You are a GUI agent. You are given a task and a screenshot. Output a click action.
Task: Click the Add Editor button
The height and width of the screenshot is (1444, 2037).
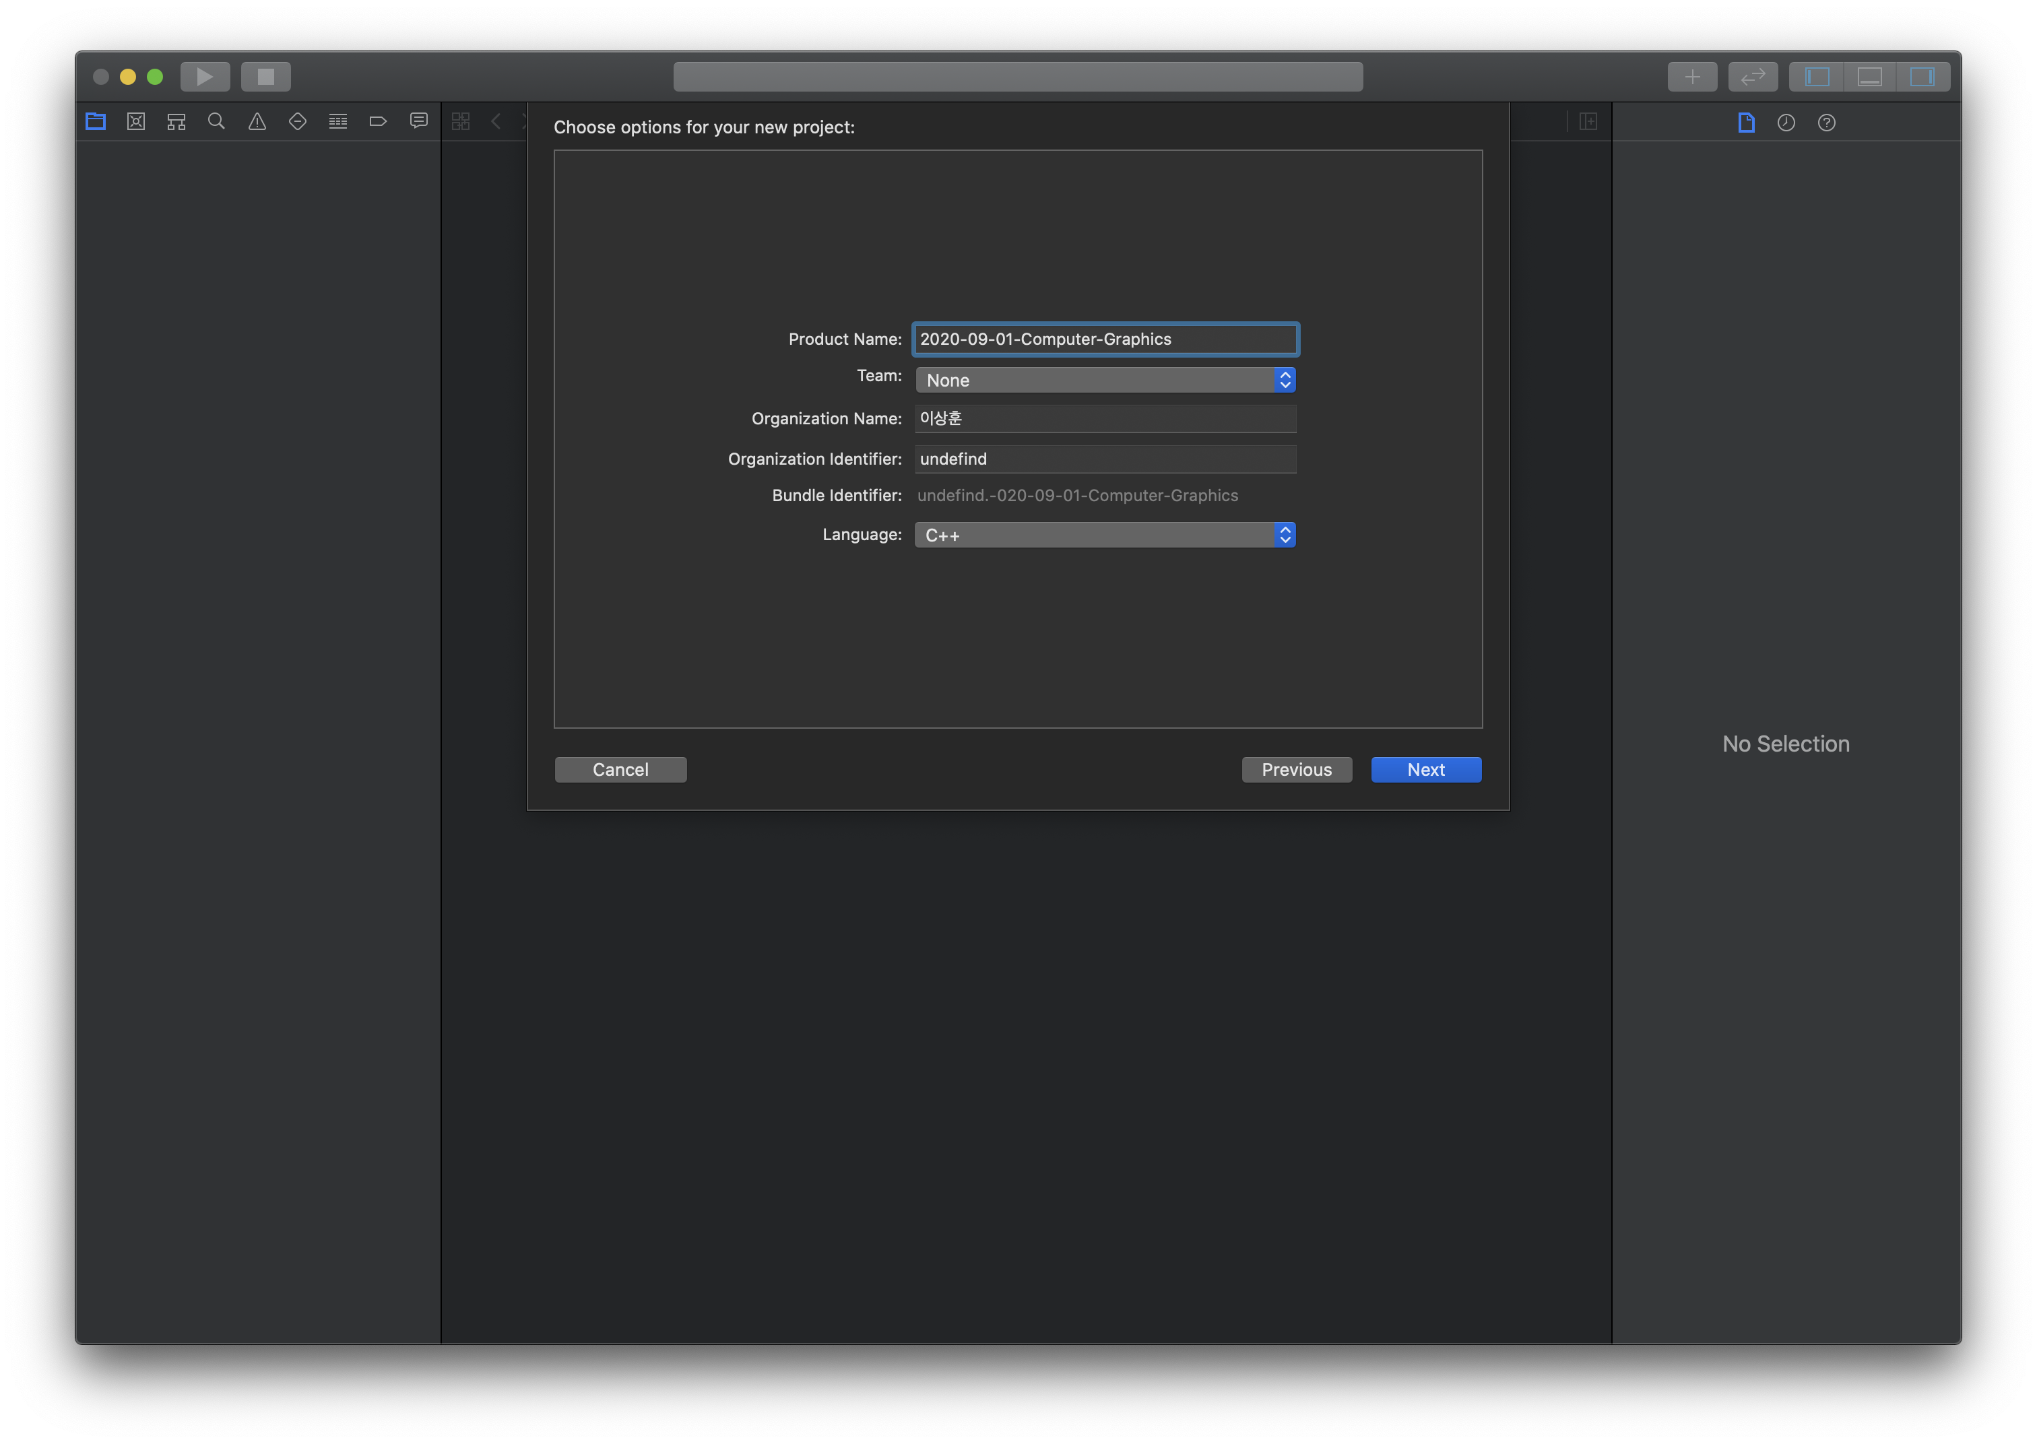pyautogui.click(x=1588, y=122)
